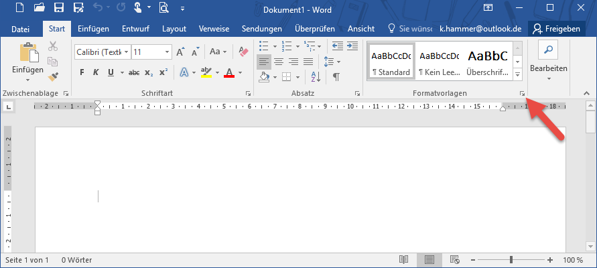Viewport: 597px width, 268px height.
Task: Click the Increase Font Size icon
Action: 180,52
